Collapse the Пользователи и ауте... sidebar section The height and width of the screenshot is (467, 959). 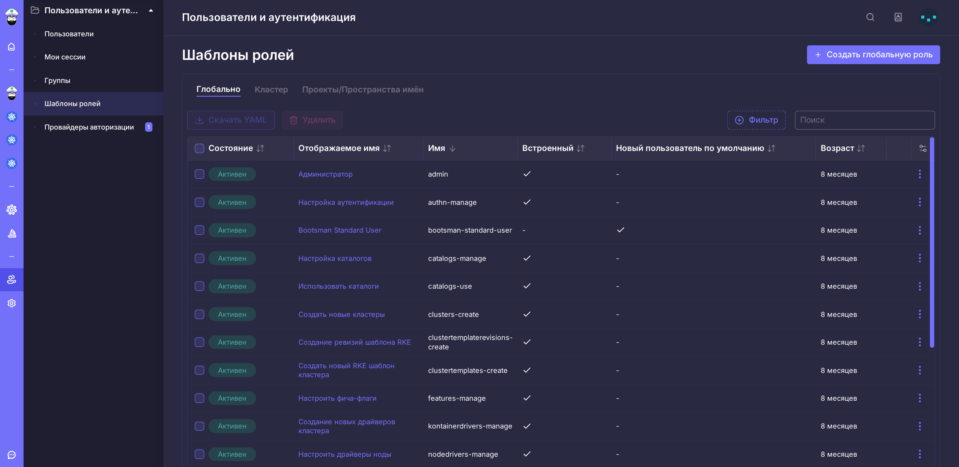click(x=151, y=10)
